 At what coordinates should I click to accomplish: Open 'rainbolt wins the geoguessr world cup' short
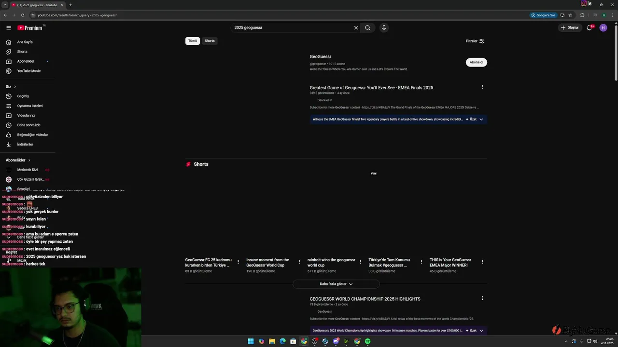(x=331, y=263)
